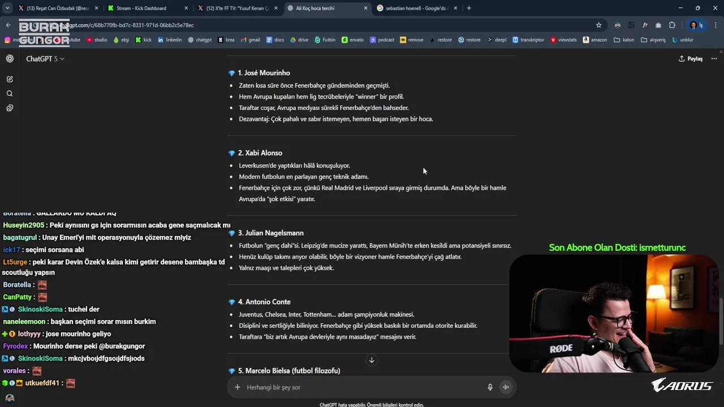The width and height of the screenshot is (724, 407).
Task: Click the ChatGPT logo in the sidebar
Action: click(10, 59)
